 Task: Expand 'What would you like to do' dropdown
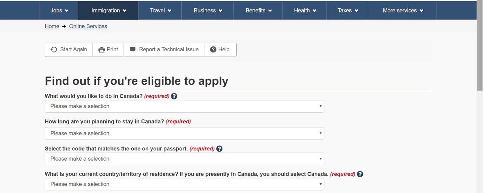184,106
